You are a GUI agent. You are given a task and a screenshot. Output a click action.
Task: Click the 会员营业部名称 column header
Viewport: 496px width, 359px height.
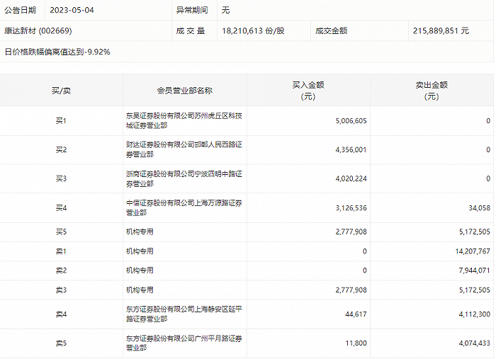(184, 91)
